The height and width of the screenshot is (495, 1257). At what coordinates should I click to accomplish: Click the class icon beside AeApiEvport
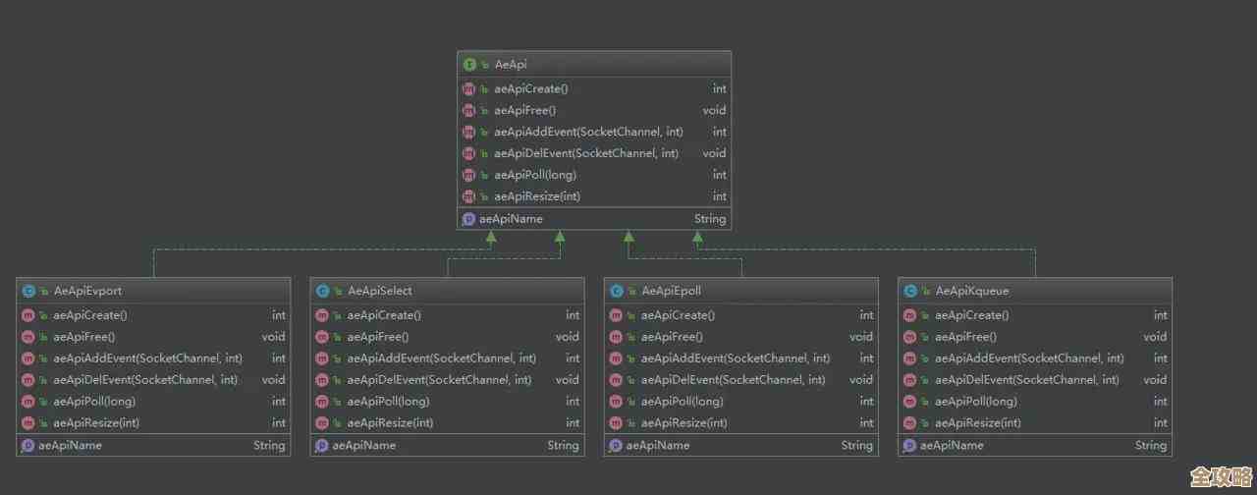pyautogui.click(x=27, y=291)
